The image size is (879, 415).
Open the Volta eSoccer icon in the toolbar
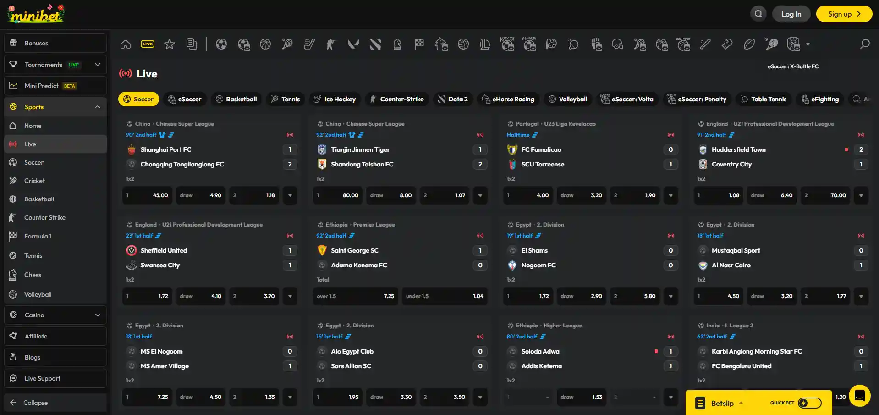tap(507, 44)
